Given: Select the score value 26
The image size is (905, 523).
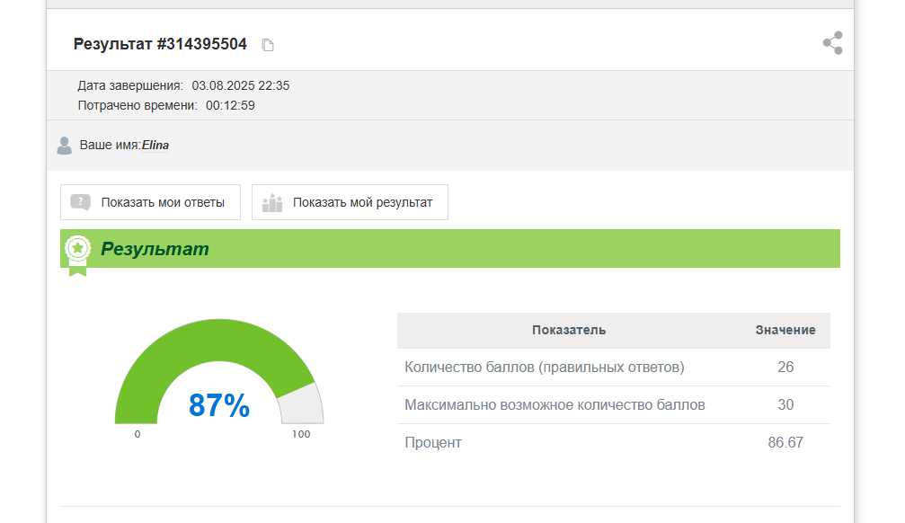Looking at the screenshot, I should (785, 368).
